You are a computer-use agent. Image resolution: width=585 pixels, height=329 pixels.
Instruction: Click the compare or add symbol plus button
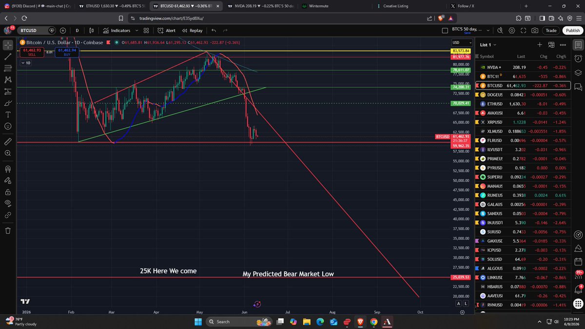tap(63, 30)
